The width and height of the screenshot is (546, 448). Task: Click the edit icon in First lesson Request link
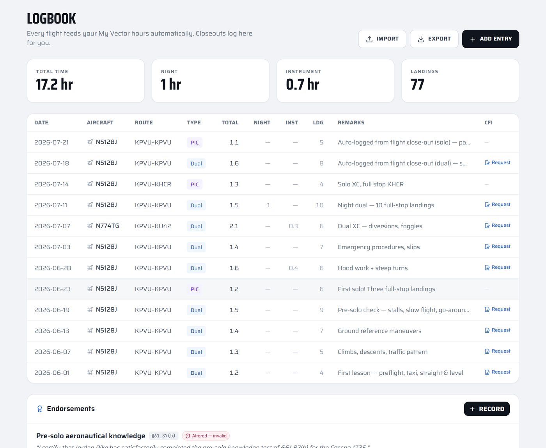click(487, 372)
